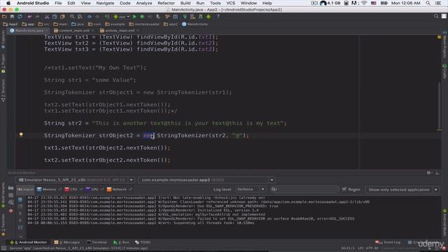Click the java folder breadcrumb
The width and height of the screenshot is (448, 252).
click(78, 24)
